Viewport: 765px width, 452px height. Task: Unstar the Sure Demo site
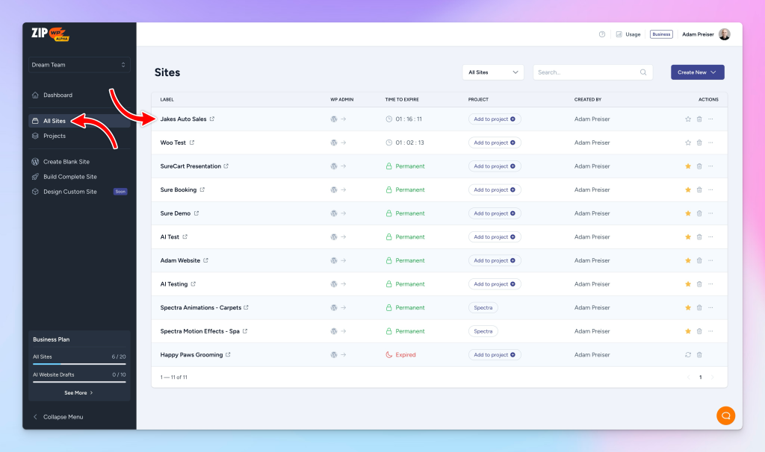(x=688, y=213)
